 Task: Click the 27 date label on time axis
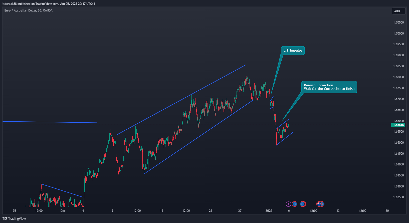(x=240, y=211)
